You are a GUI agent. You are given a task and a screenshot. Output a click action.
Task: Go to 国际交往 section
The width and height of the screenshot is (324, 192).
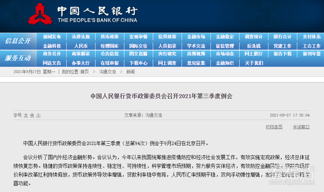[x=138, y=46]
